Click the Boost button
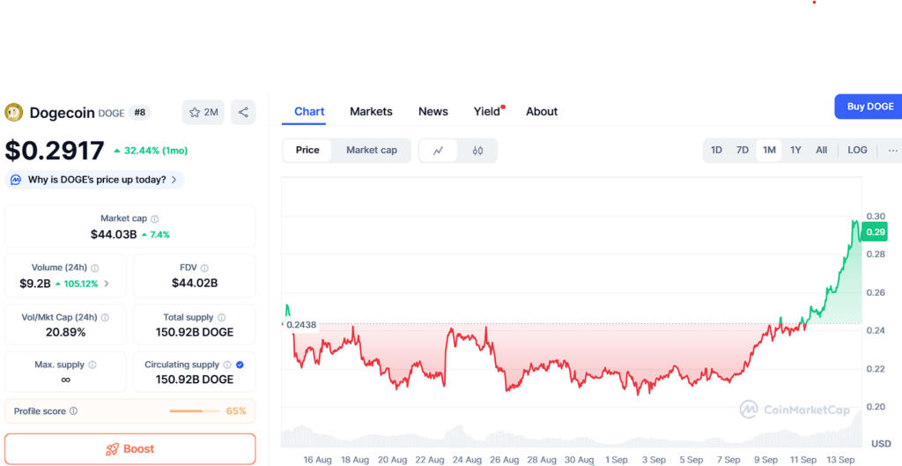The width and height of the screenshot is (902, 466). 130,449
